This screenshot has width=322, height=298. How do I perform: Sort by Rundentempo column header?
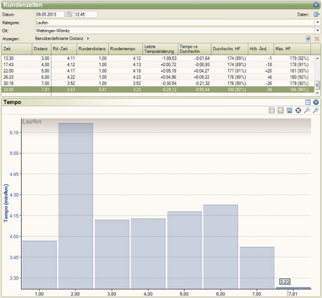126,49
